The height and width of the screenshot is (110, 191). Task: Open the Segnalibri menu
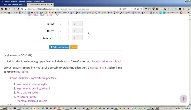(x=29, y=1)
